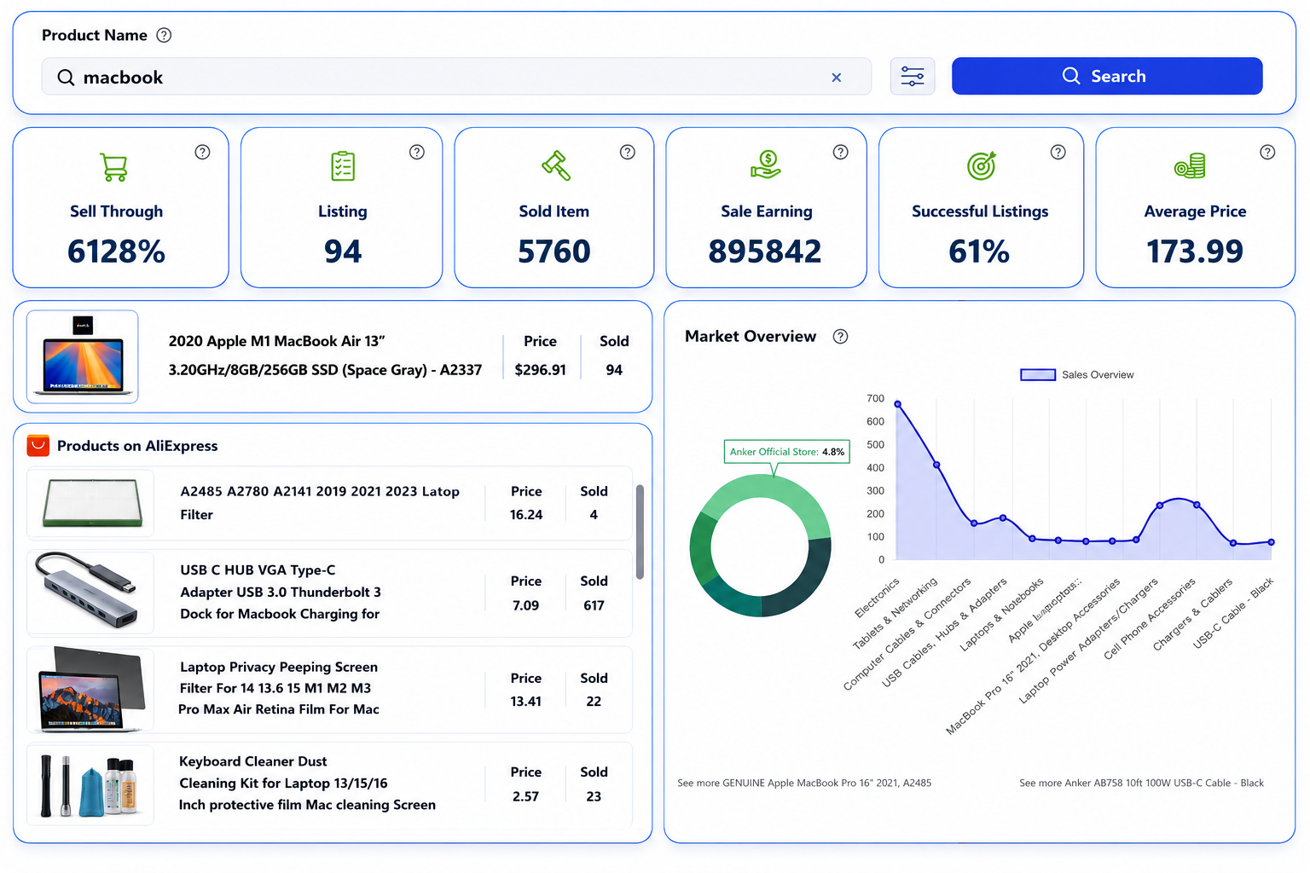Open the search filter settings
This screenshot has height=873, width=1310.
click(913, 77)
